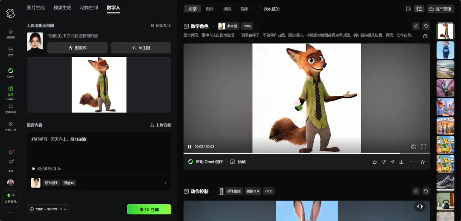The height and width of the screenshot is (221, 461).
Task: Open the 创意圈 sidebar icon
Action: (x=11, y=34)
